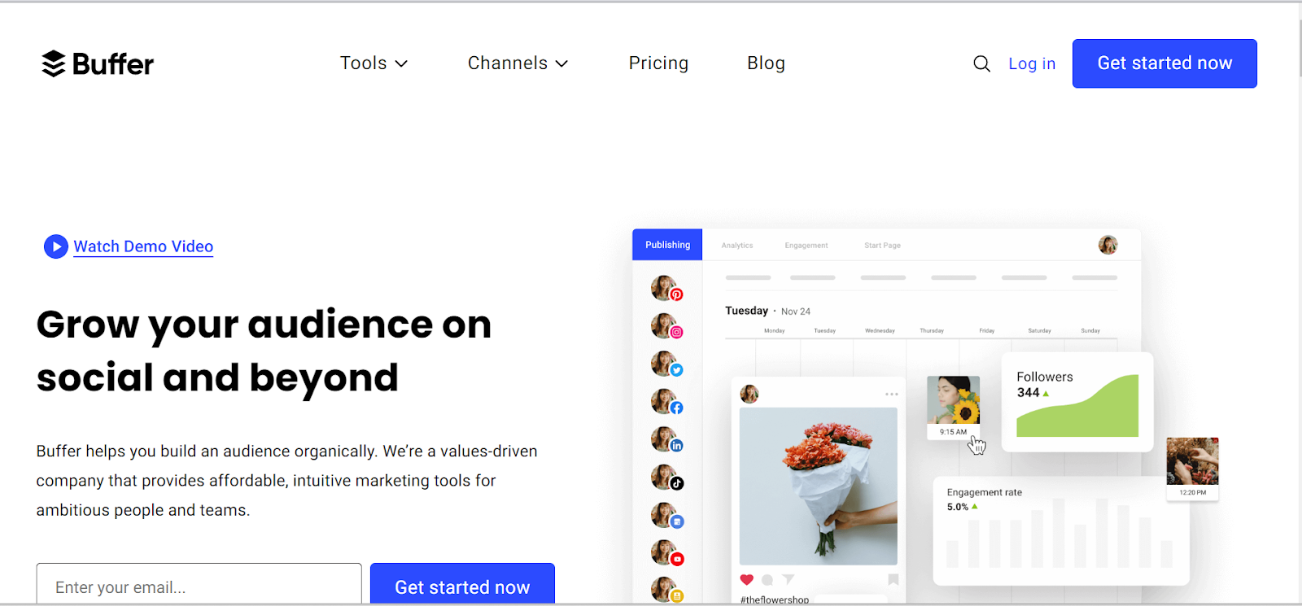Select the Facebook channel avatar
This screenshot has width=1302, height=606.
click(x=666, y=402)
